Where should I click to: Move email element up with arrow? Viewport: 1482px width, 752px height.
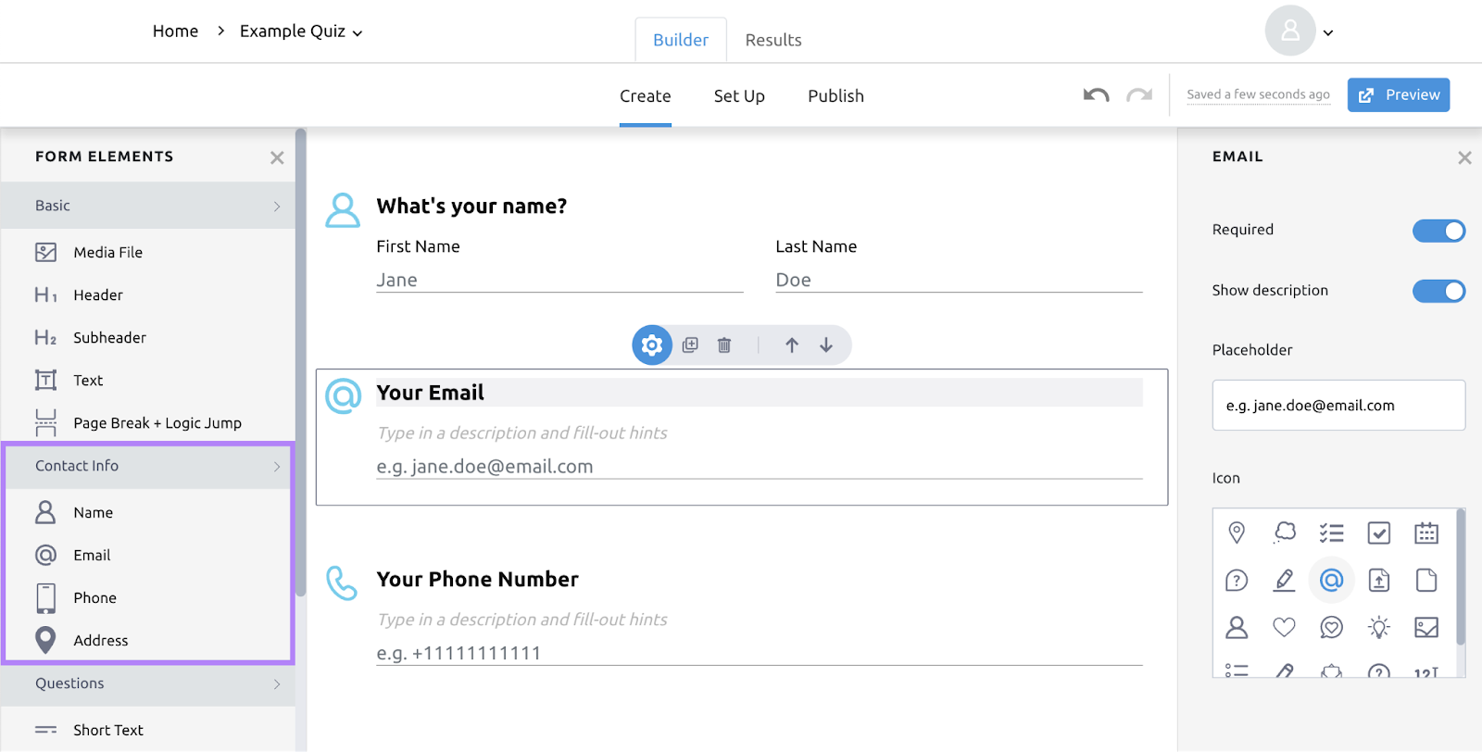(792, 345)
